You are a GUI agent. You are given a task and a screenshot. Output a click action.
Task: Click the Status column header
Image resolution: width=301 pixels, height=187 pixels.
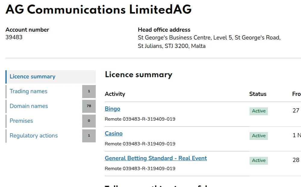[x=258, y=94]
